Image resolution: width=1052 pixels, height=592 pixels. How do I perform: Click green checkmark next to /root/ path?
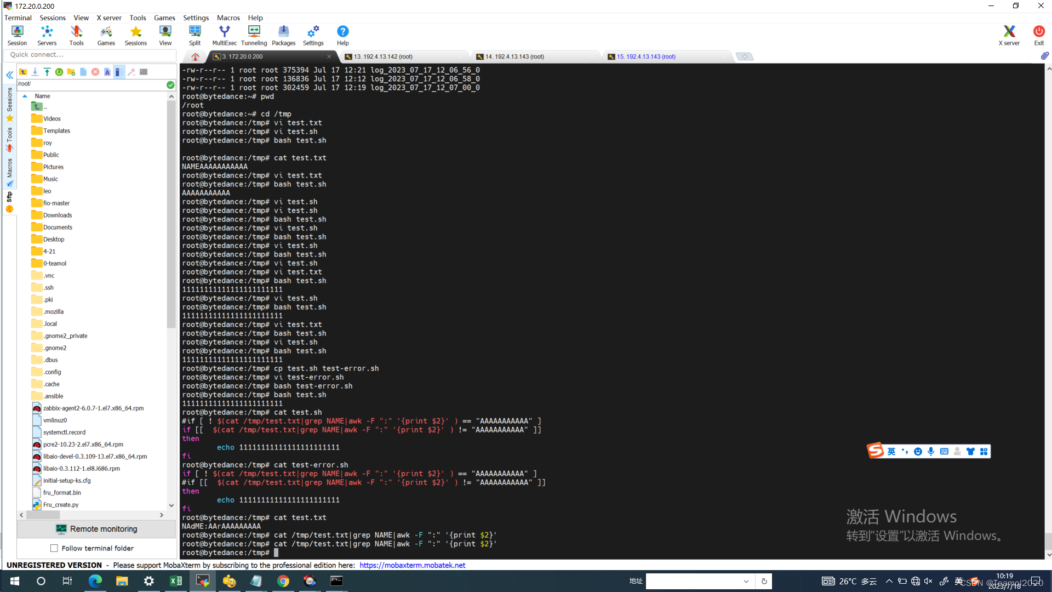170,84
